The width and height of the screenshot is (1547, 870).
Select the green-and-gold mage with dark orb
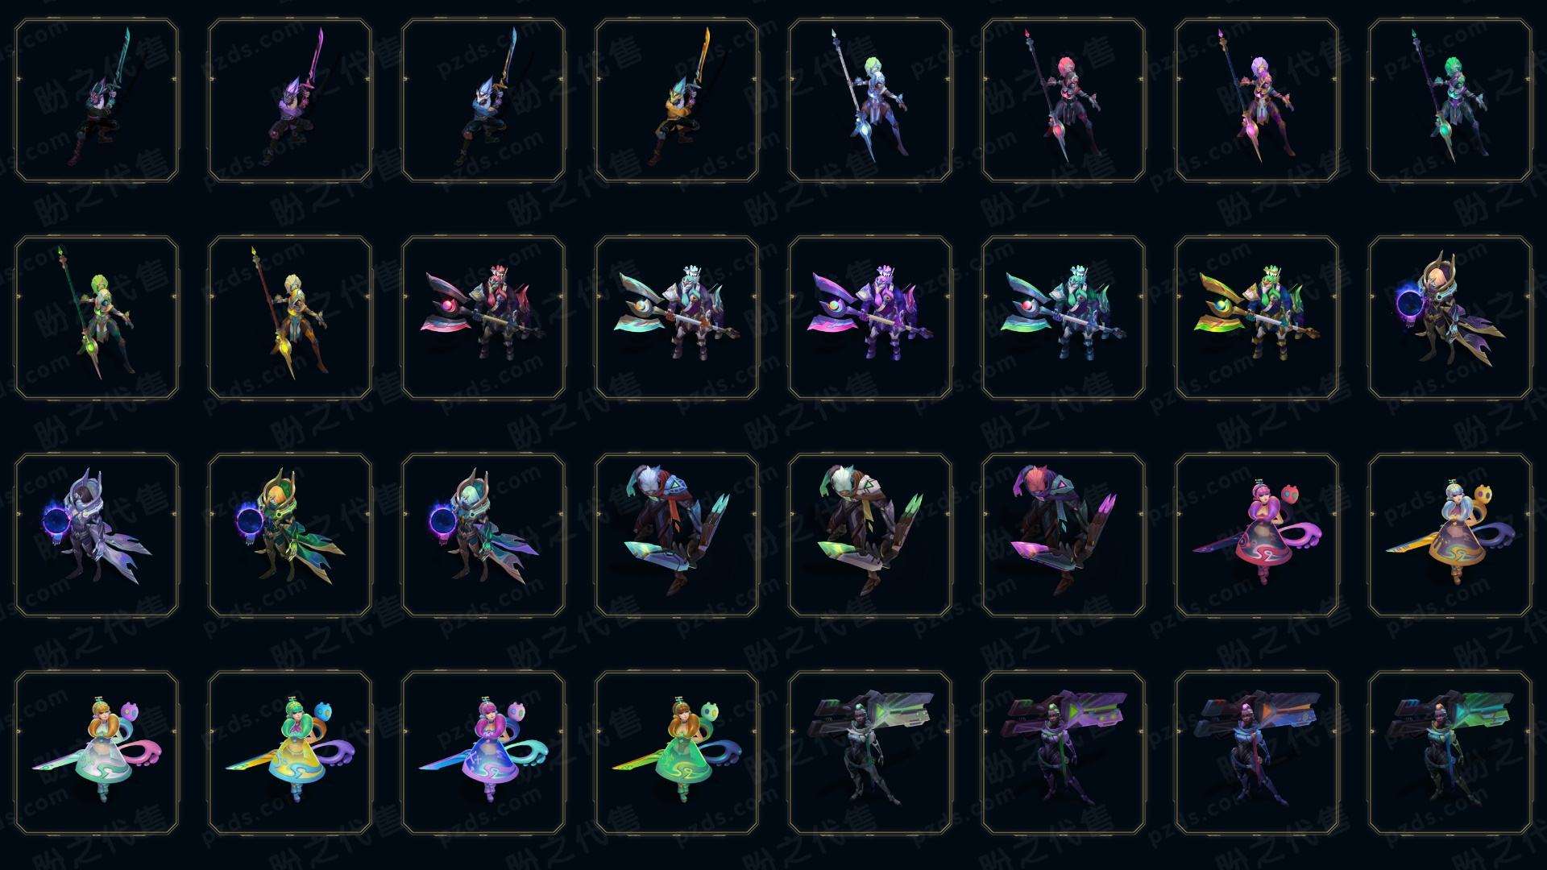point(290,536)
